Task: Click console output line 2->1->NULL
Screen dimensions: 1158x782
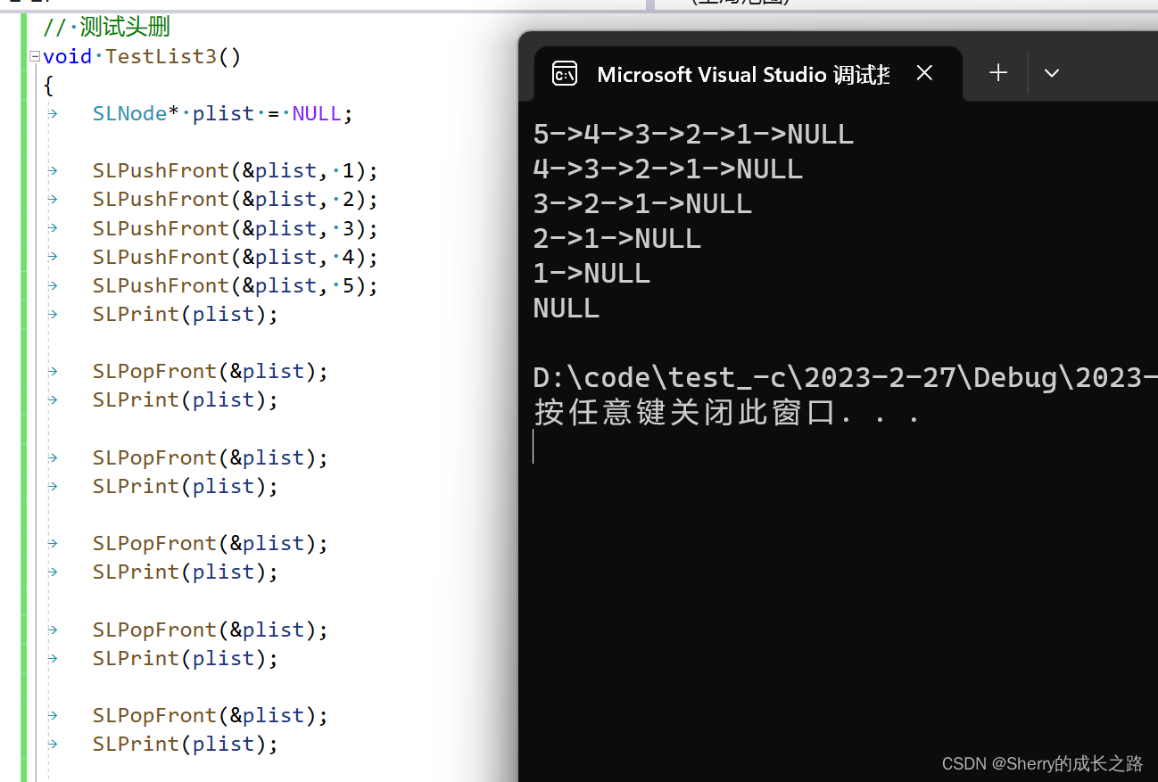Action: click(617, 239)
